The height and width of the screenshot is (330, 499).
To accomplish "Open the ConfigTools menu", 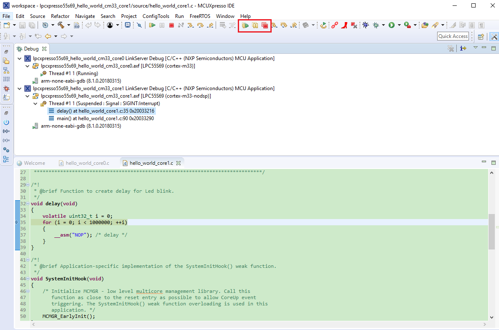I will coord(156,16).
